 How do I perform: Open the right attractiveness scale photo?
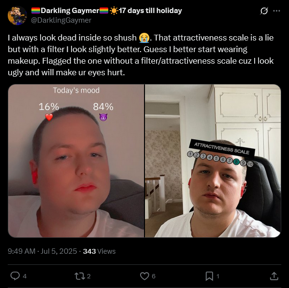[213, 161]
